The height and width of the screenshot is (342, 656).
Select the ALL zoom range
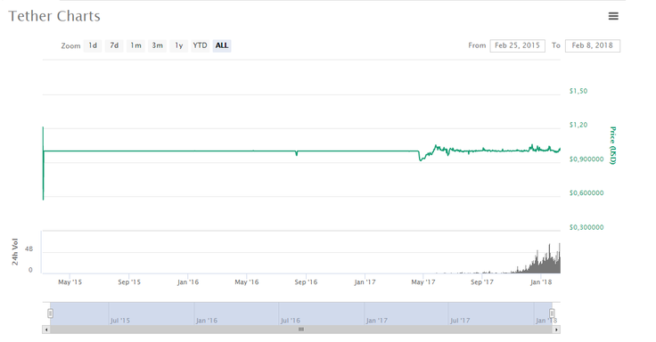[x=222, y=45]
